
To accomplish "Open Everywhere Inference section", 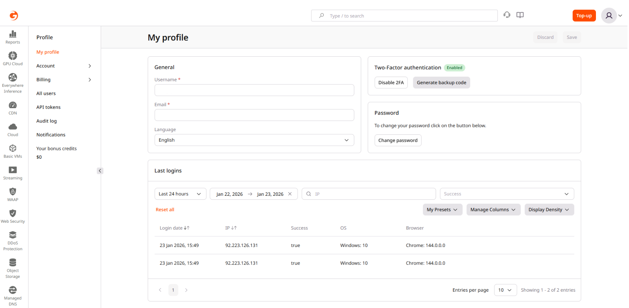I will 13,83.
